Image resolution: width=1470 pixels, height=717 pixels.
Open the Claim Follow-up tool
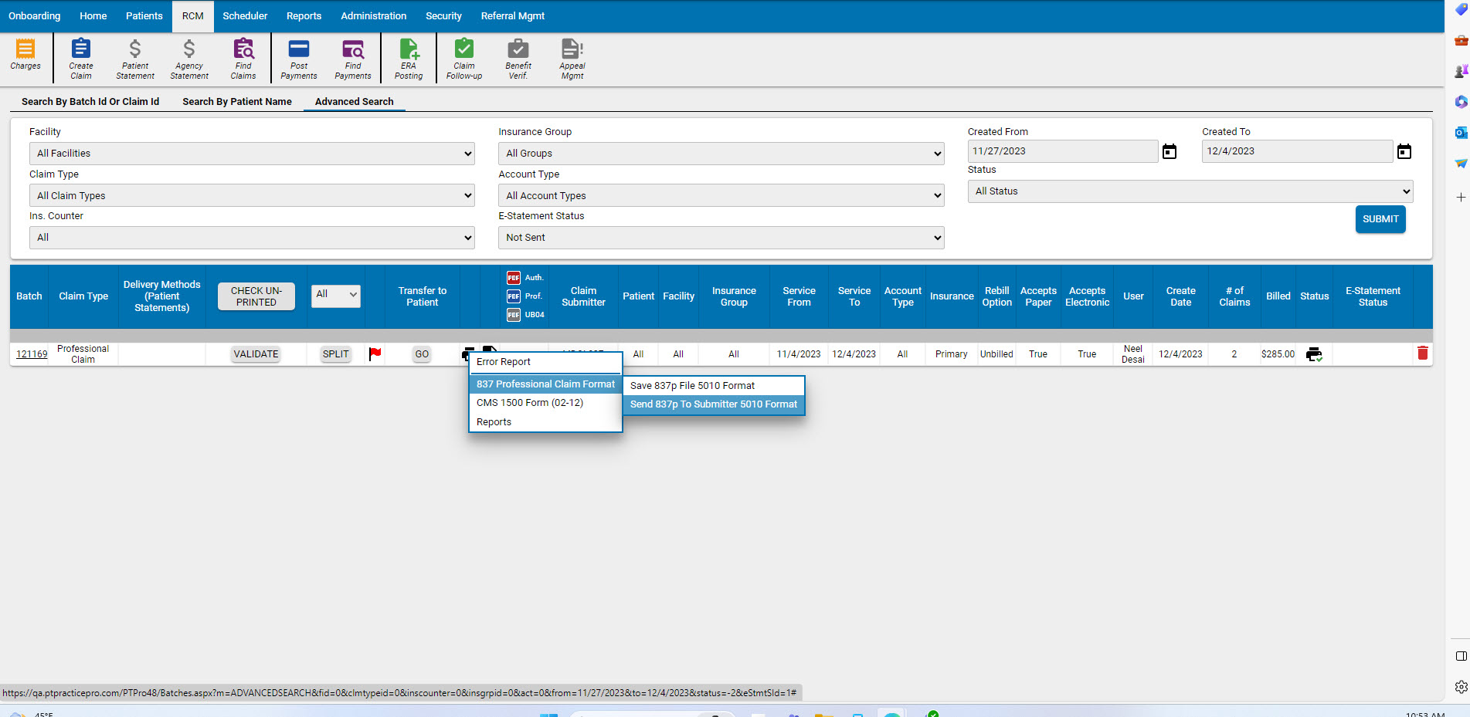click(463, 58)
